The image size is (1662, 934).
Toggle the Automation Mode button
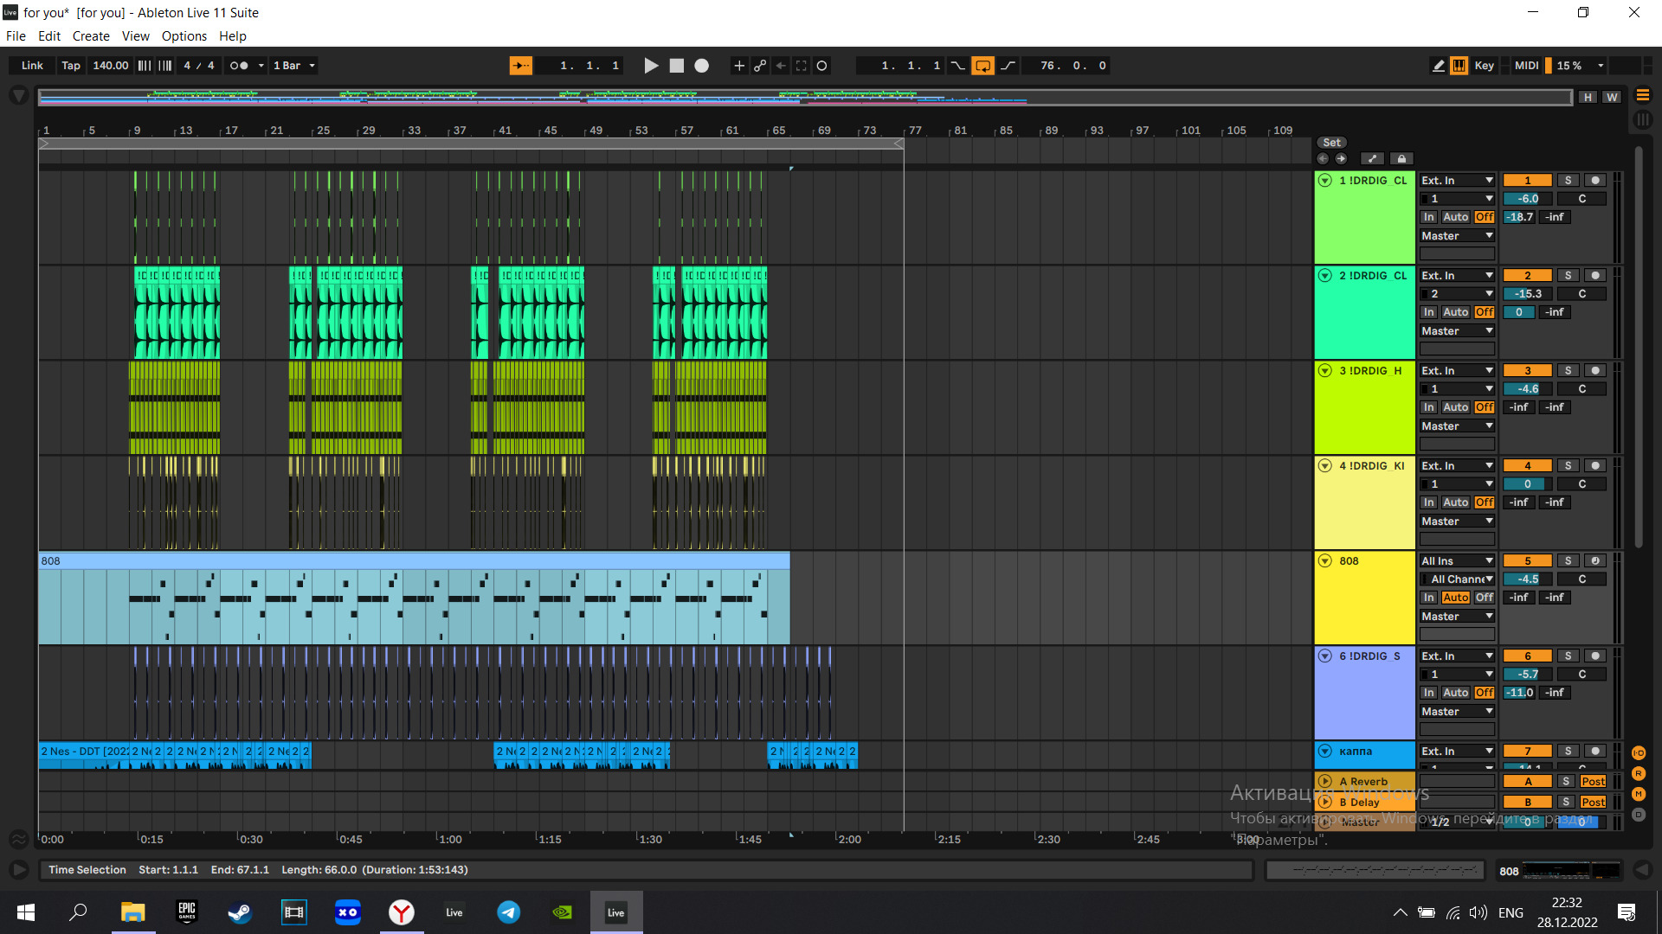pyautogui.click(x=1372, y=158)
